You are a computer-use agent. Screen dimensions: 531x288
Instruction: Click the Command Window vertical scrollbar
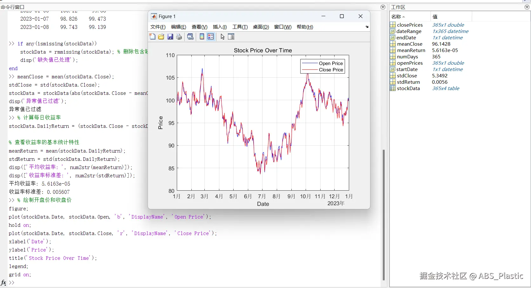click(384, 214)
